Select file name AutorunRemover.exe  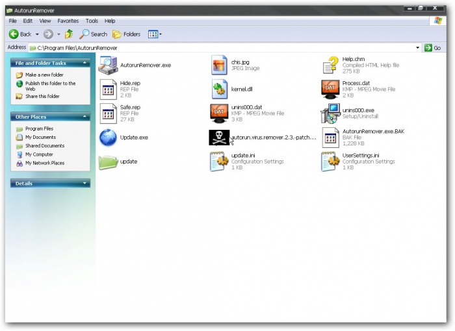pos(146,65)
